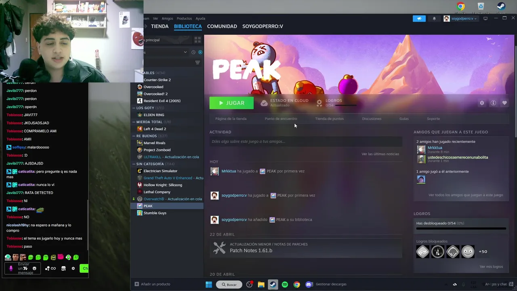The image size is (517, 291).
Task: Open Guías link
Action: tap(404, 119)
